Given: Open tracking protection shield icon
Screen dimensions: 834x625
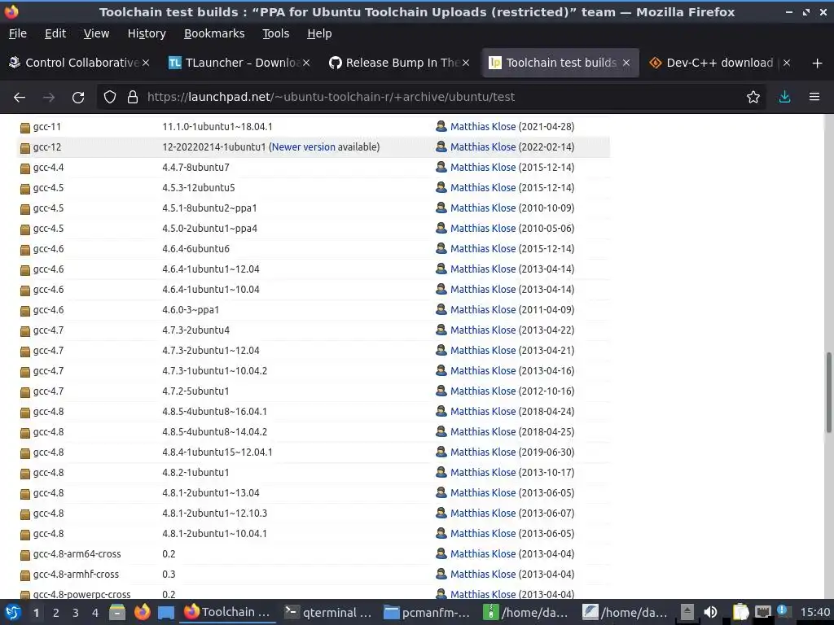Looking at the screenshot, I should [x=110, y=98].
